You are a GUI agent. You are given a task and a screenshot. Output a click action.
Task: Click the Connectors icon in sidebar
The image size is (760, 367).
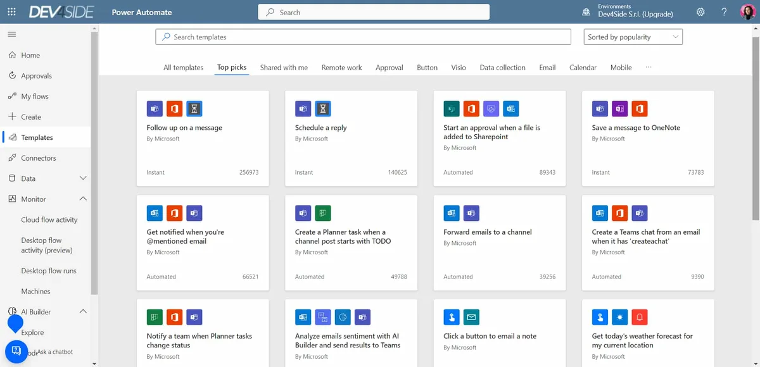[x=12, y=158]
